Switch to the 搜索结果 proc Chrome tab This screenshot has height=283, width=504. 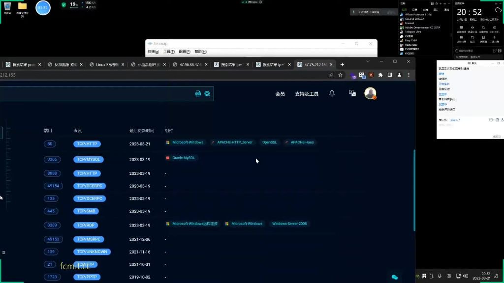pos(24,64)
